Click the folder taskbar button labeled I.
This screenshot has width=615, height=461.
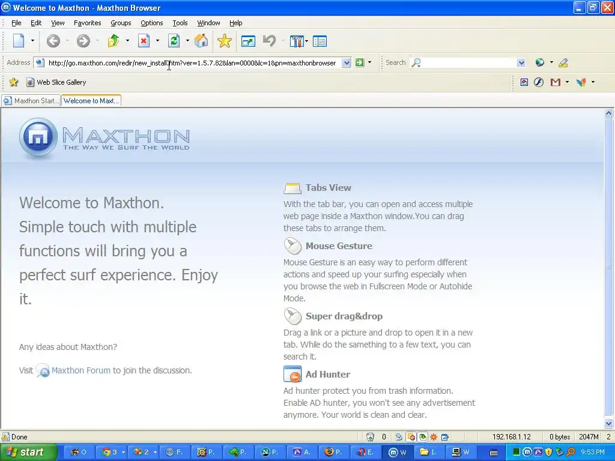point(429,452)
